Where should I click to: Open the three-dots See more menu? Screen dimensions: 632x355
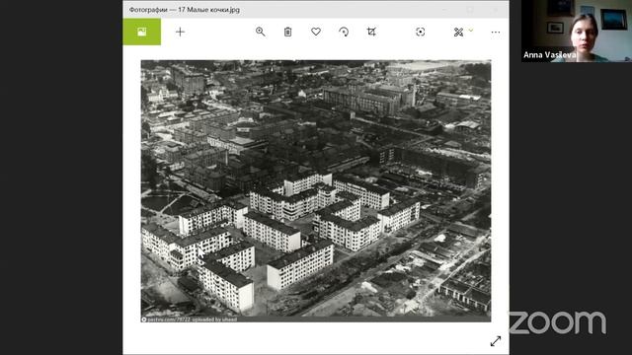pos(496,32)
